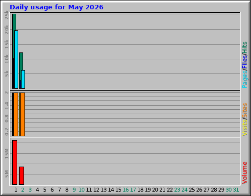Image resolution: width=251 pixels, height=196 pixels.
Task: Click the 'Hits' legend label
Action: tap(245, 48)
